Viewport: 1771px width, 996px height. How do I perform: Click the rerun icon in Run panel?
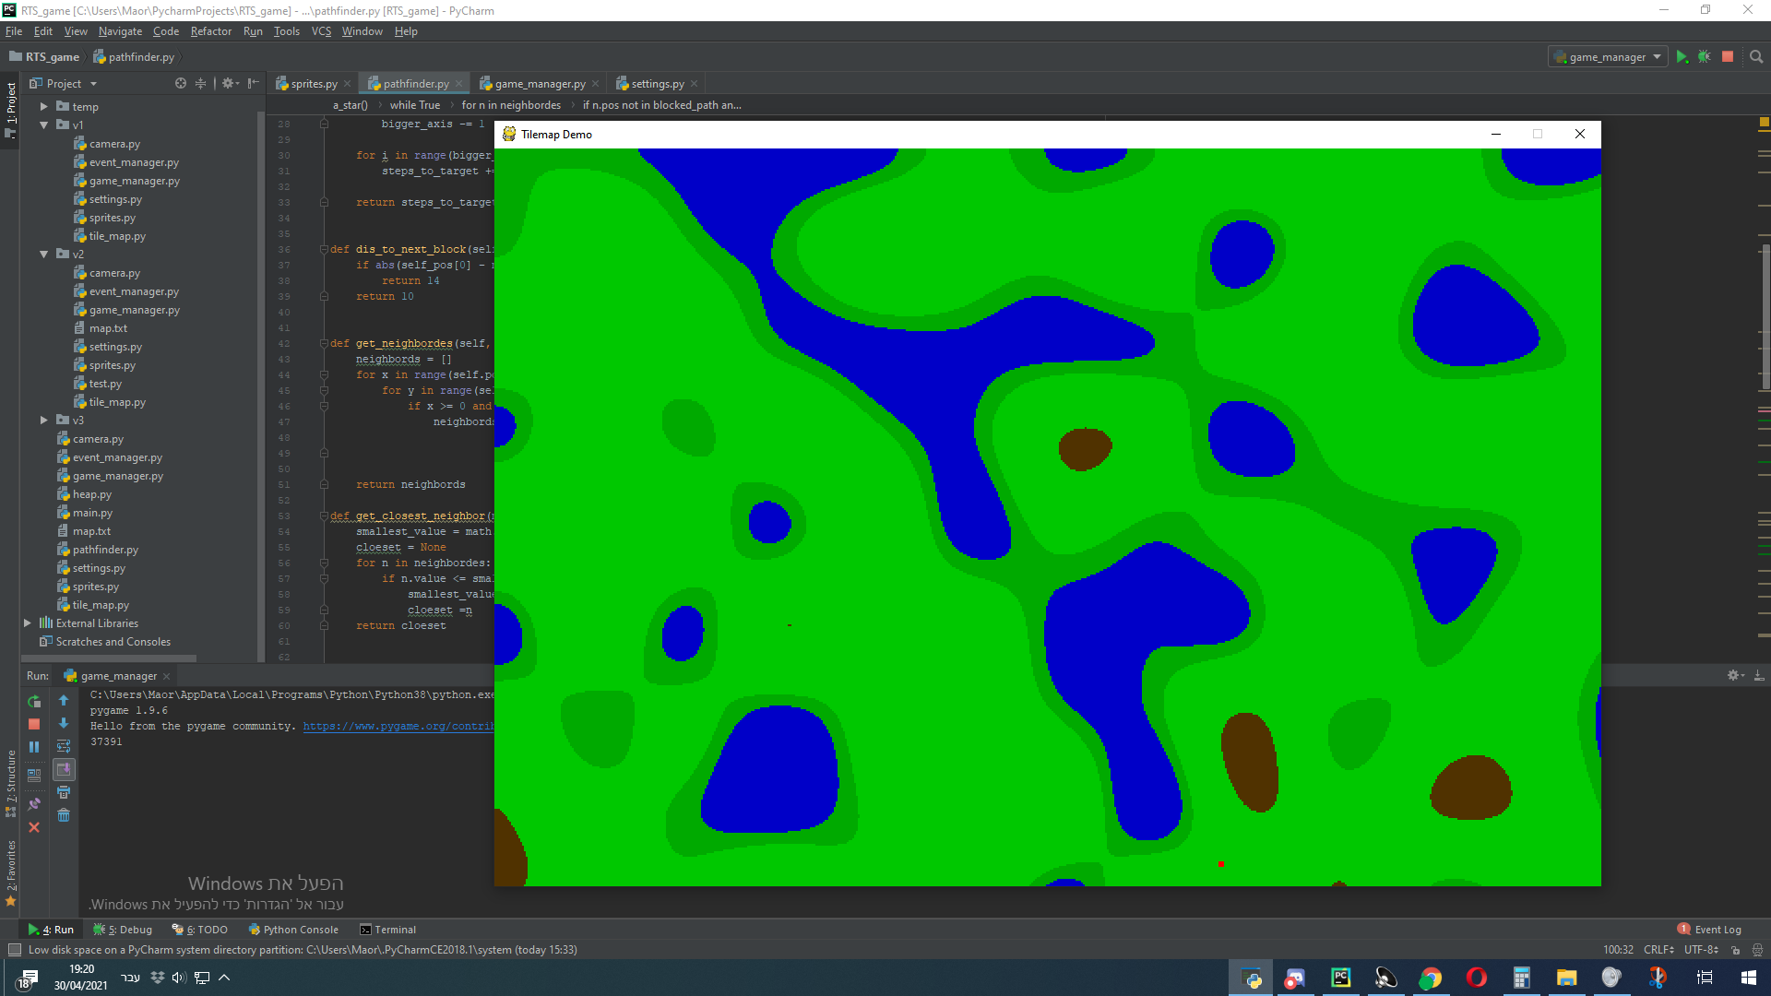tap(34, 701)
